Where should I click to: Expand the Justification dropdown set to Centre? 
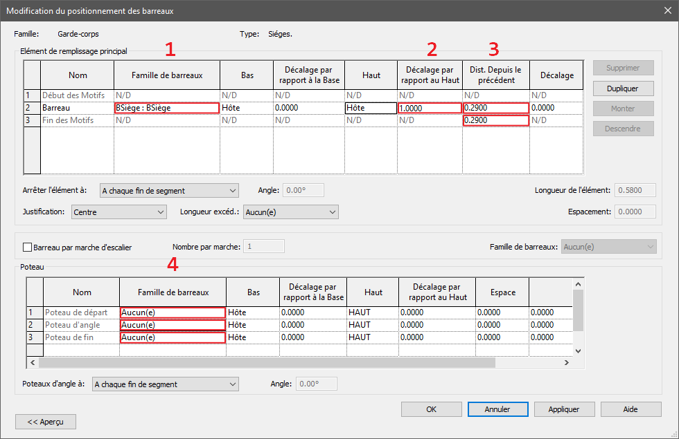118,212
